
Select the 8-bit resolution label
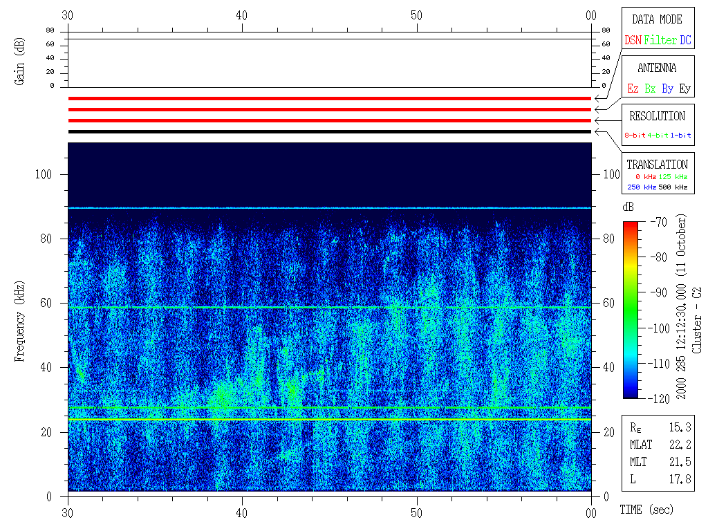[x=635, y=136]
